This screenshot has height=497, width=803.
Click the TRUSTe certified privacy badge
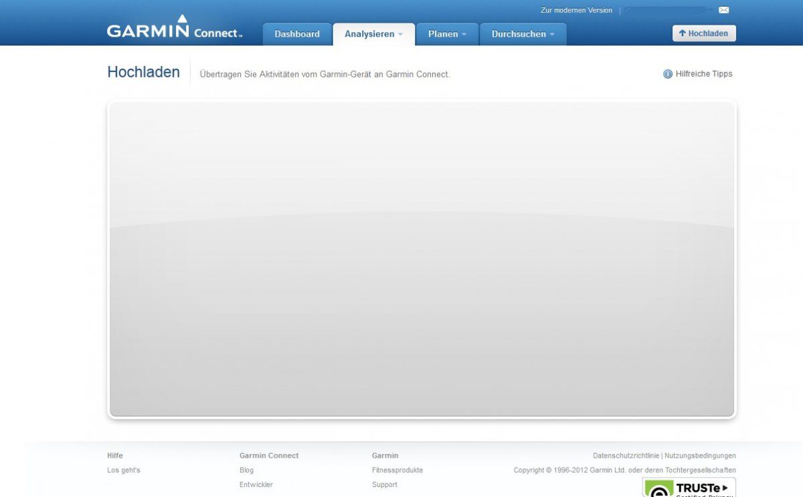pyautogui.click(x=689, y=488)
